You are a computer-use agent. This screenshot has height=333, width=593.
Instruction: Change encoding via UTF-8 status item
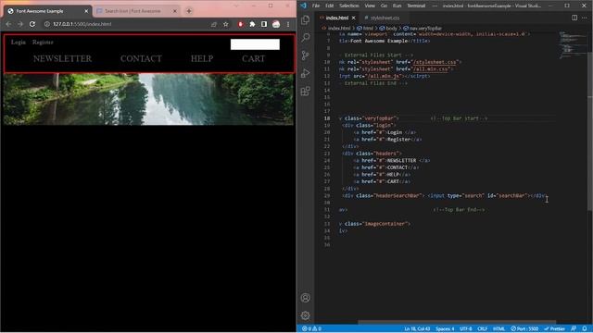[465, 329]
